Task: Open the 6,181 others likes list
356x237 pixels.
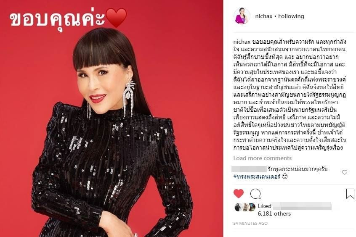Action: point(274,213)
